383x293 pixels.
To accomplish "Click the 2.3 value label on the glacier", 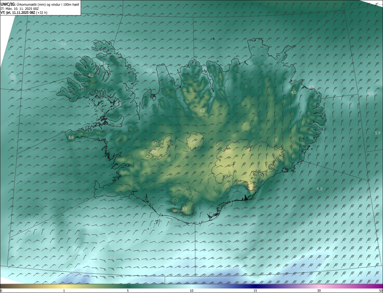I will click(192, 142).
